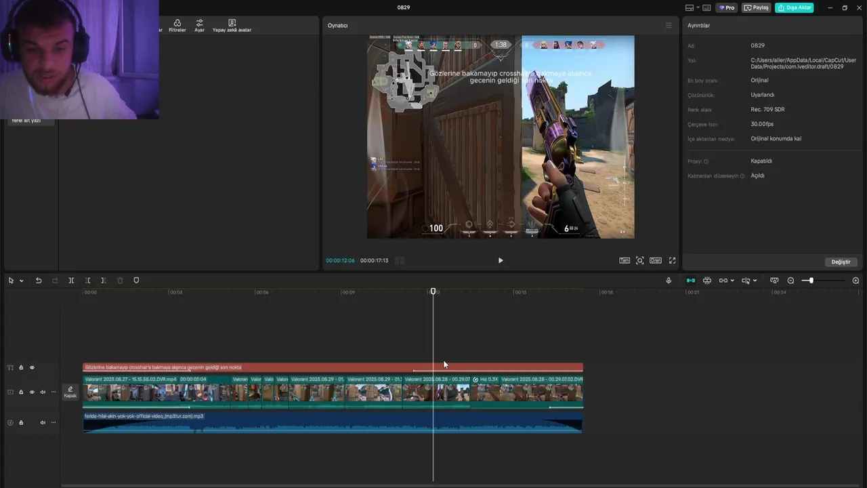Click the Ayrıntılar panel title
Image resolution: width=867 pixels, height=488 pixels.
698,25
